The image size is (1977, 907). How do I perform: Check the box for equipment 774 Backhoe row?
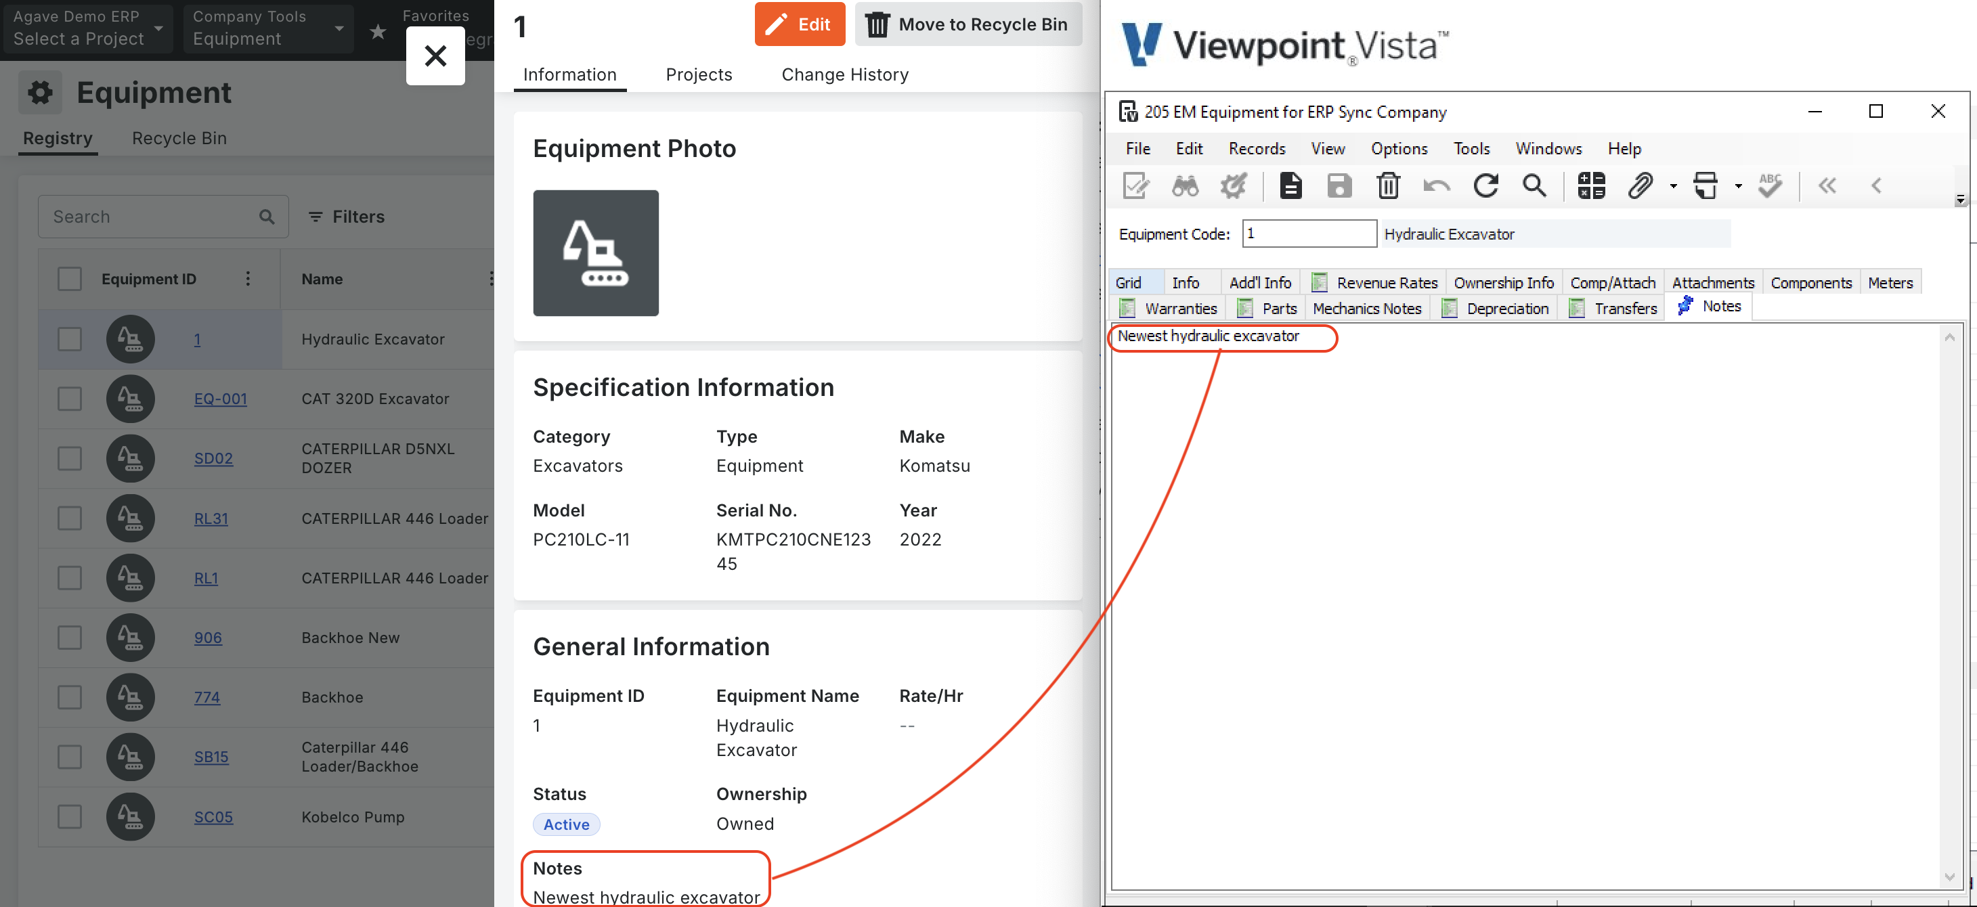click(x=70, y=698)
